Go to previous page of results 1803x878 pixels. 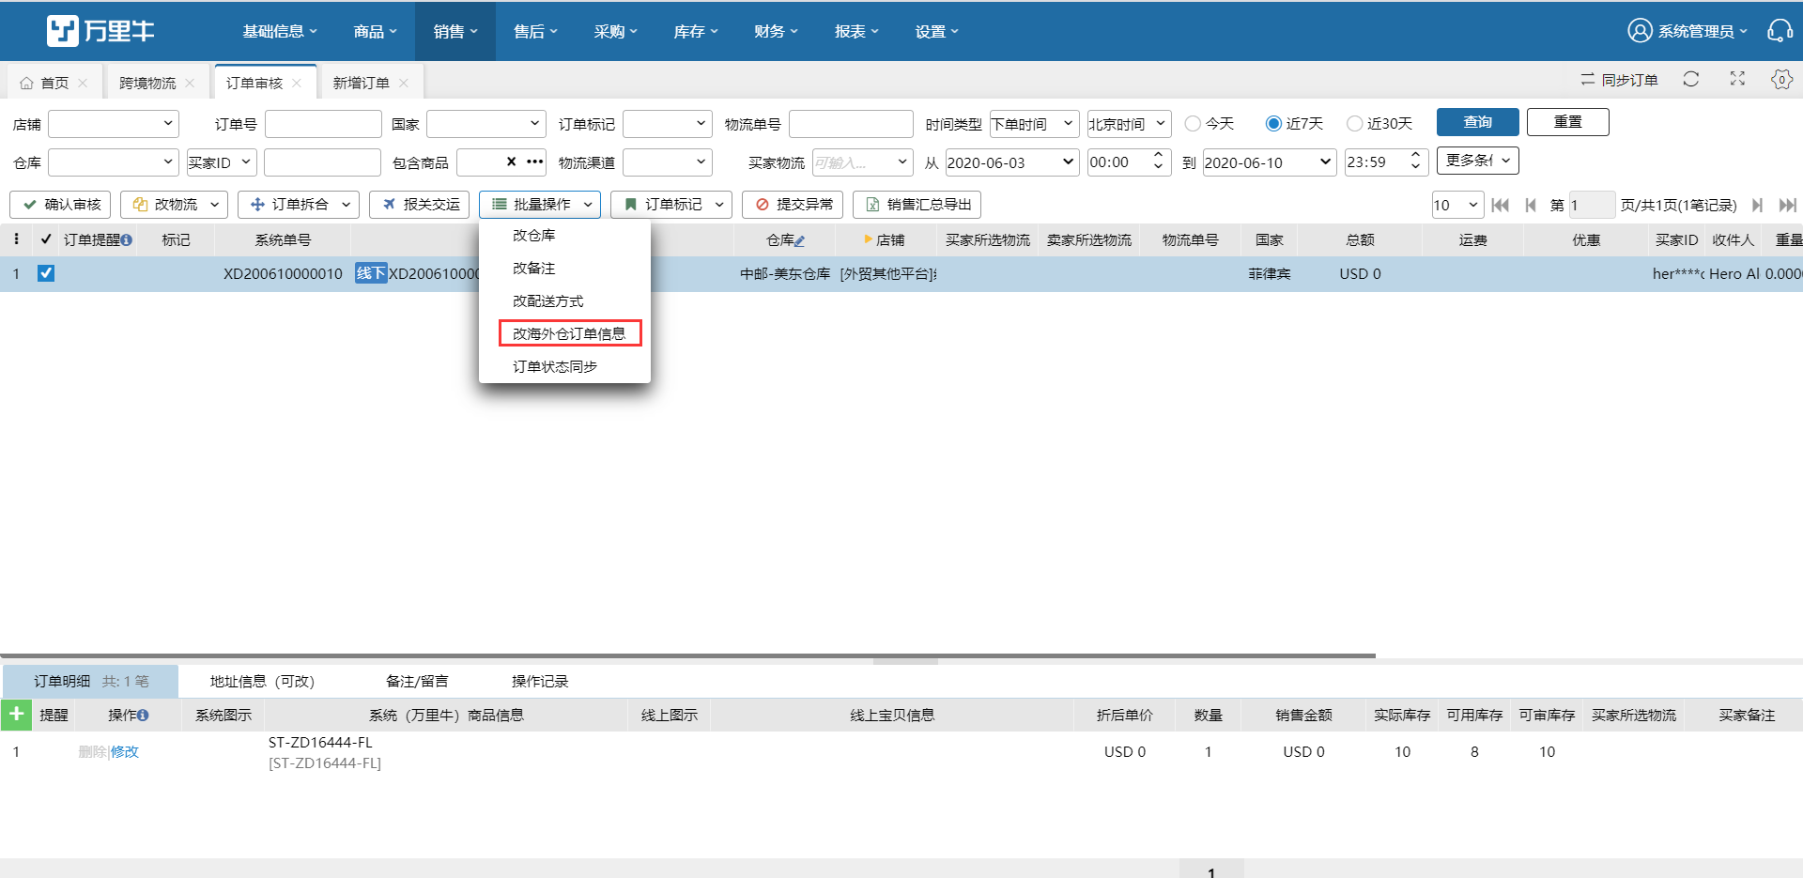(1531, 205)
